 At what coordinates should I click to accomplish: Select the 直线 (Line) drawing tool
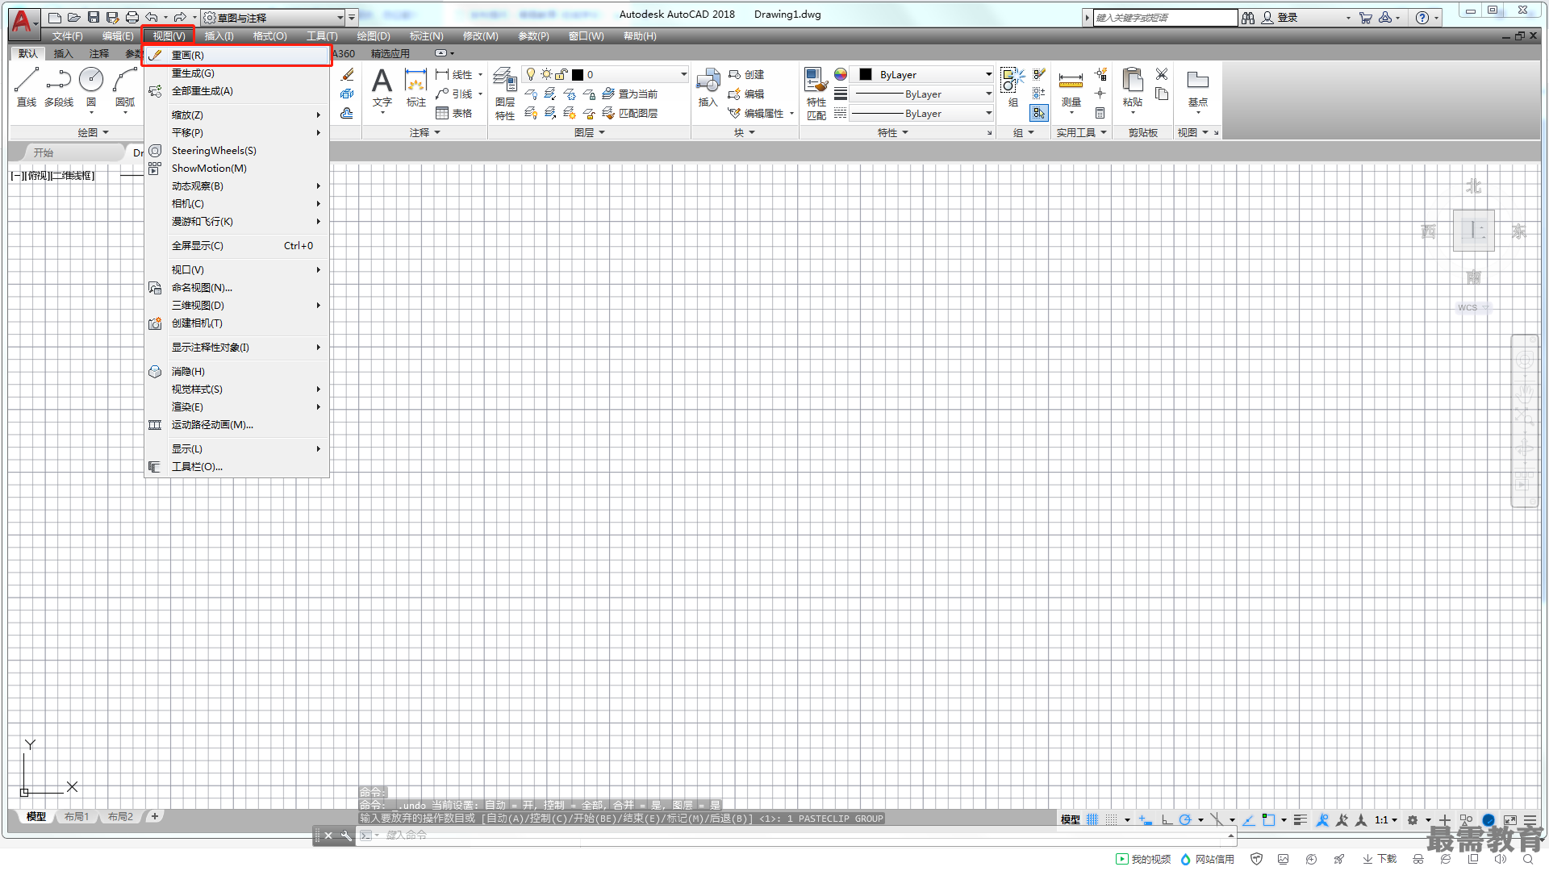coord(27,86)
